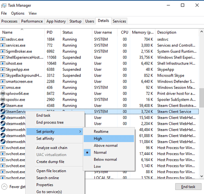This screenshot has width=204, height=194.
Task: Switch to the Performance tab
Action: [32, 21]
